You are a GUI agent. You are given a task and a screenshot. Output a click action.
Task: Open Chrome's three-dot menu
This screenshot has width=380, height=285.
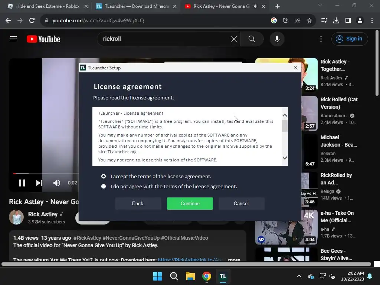click(372, 21)
